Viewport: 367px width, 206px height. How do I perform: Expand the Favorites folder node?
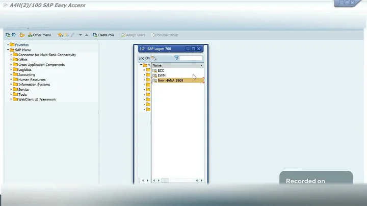[x=8, y=45]
